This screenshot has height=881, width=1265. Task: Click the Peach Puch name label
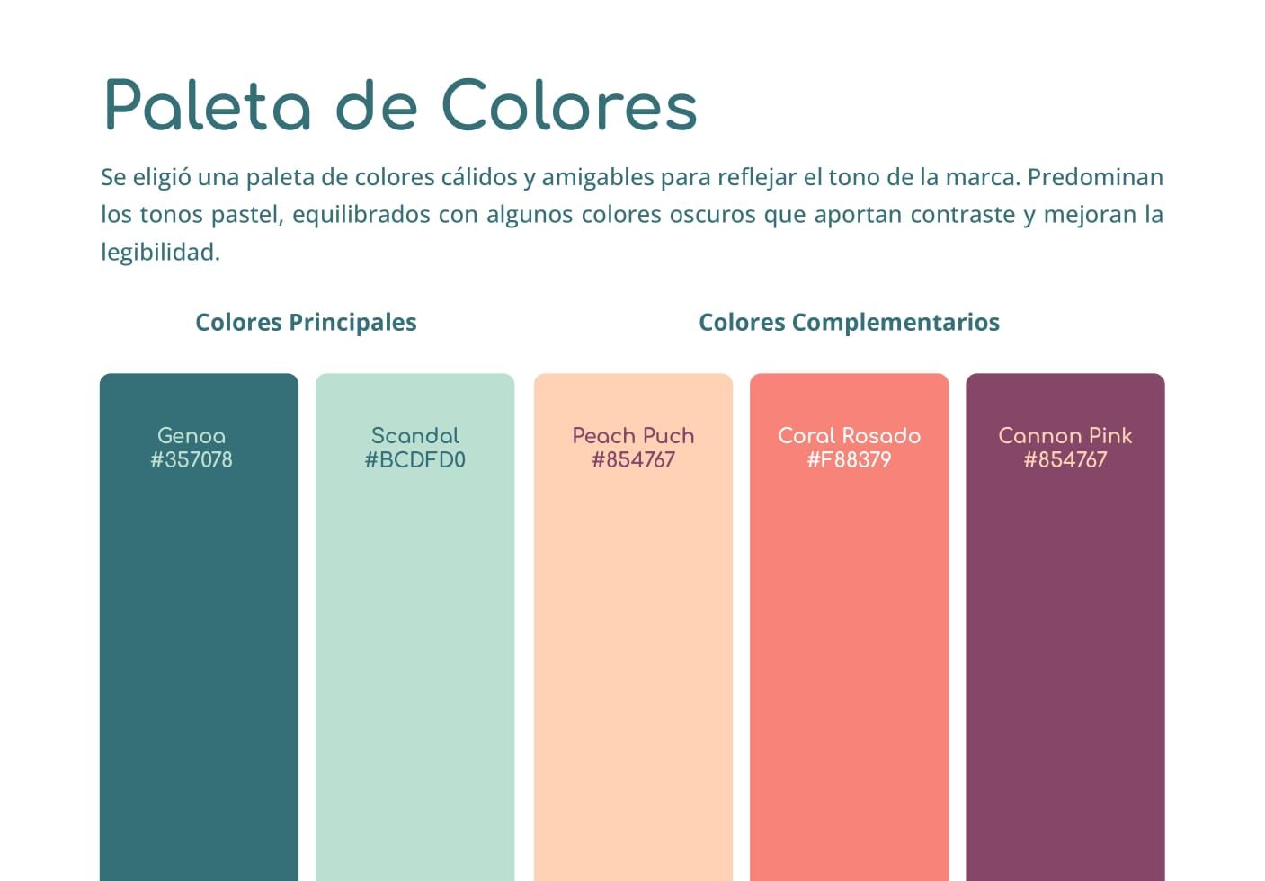(x=633, y=435)
